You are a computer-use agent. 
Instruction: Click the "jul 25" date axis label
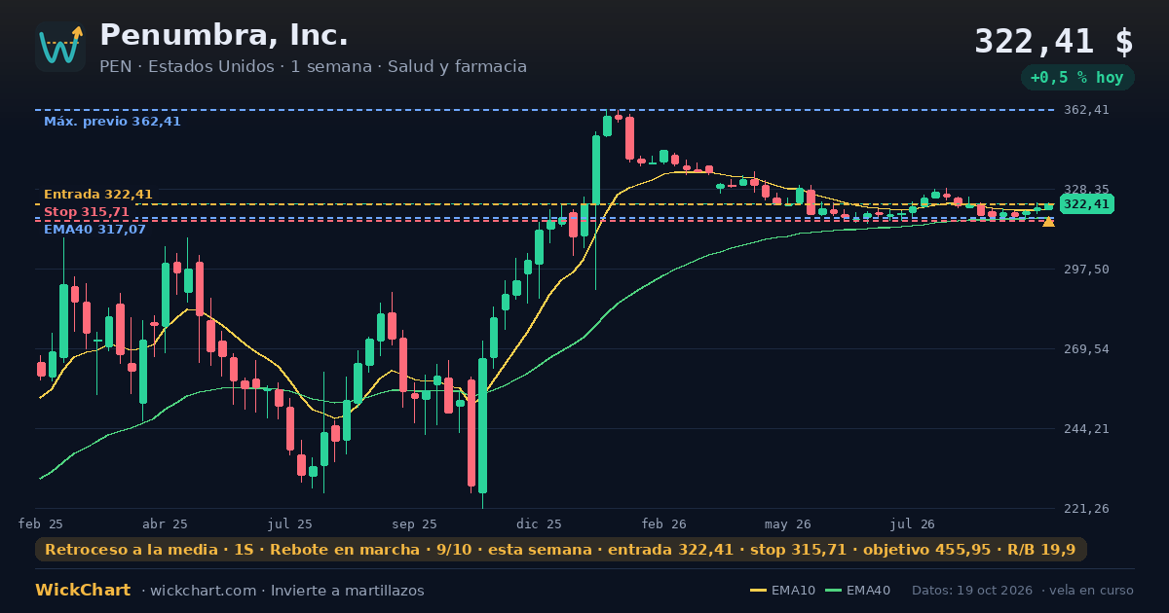coord(289,523)
